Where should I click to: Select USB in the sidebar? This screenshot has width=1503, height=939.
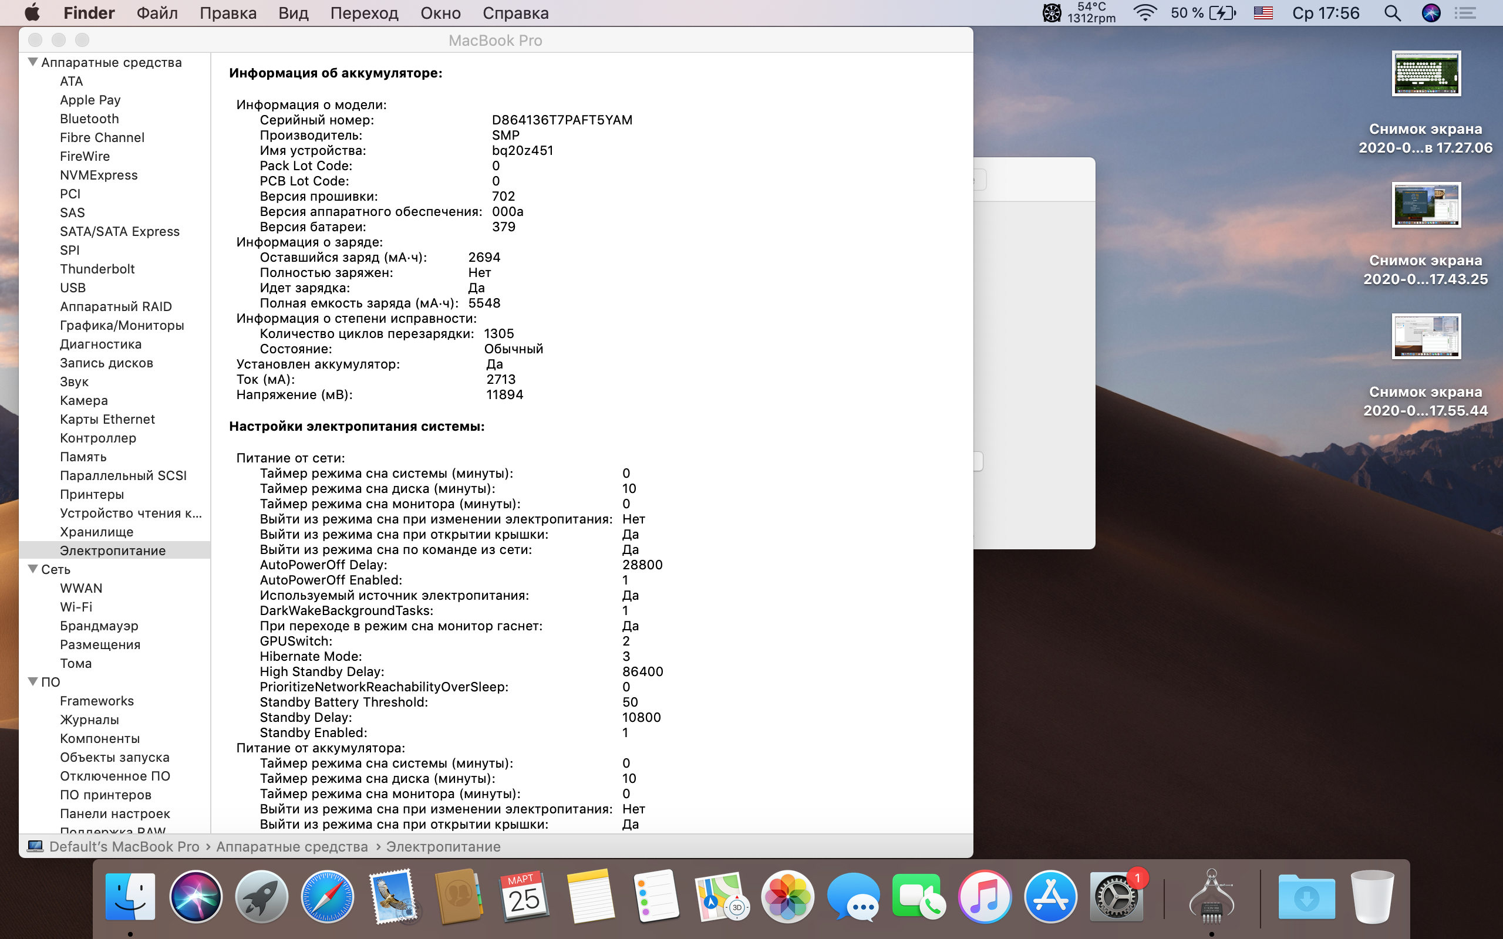pyautogui.click(x=73, y=288)
